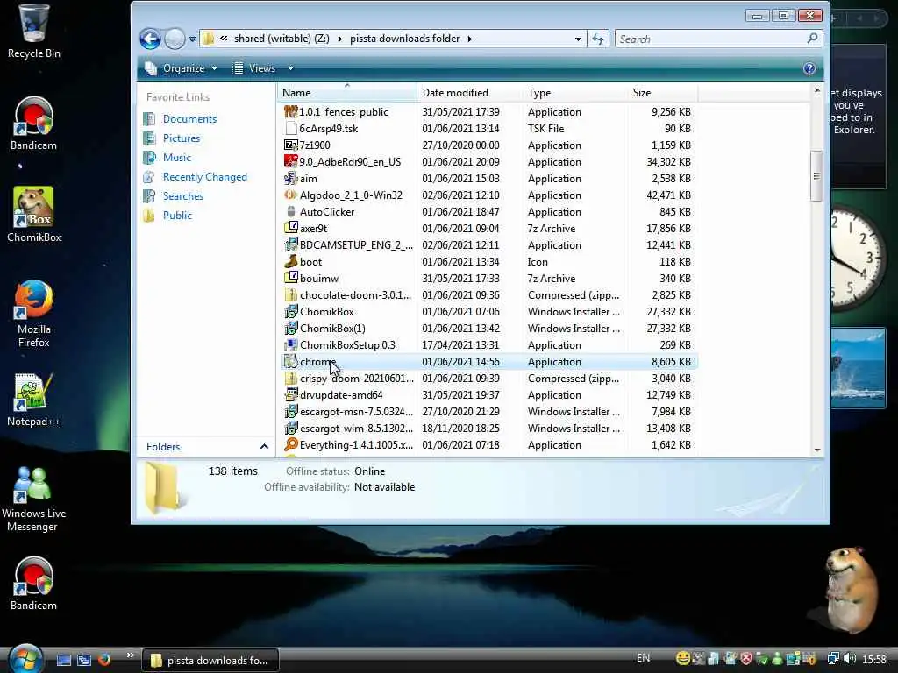Expand arrow after 'pissta downloads folder' breadcrumb
This screenshot has width=898, height=673.
click(x=470, y=39)
